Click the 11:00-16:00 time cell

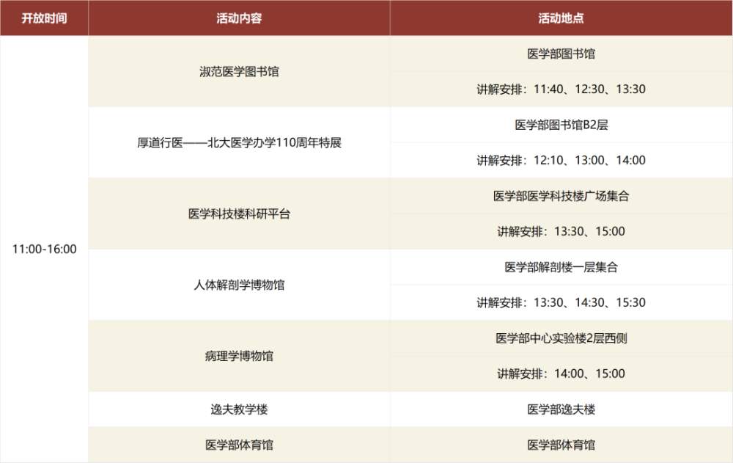(44, 248)
